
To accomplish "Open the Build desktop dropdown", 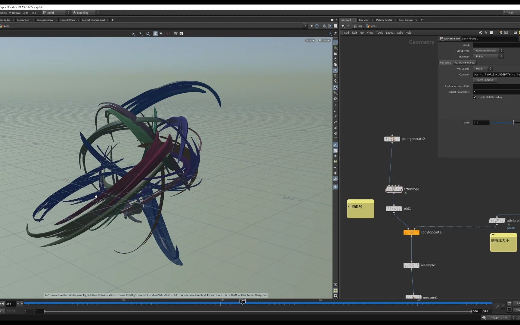I will tap(56, 13).
